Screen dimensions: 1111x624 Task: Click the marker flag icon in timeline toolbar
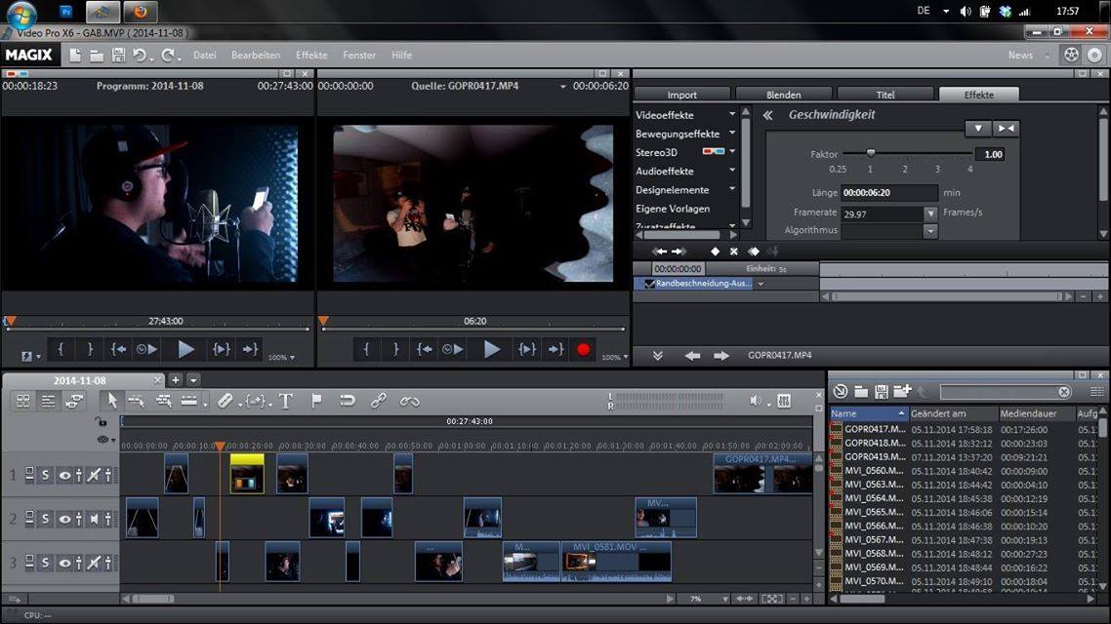316,401
